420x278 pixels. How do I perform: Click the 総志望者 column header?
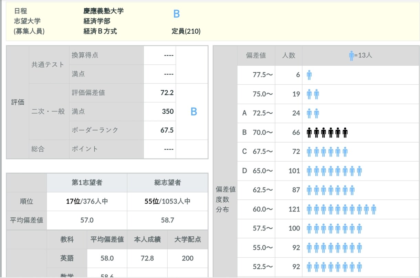click(x=168, y=183)
